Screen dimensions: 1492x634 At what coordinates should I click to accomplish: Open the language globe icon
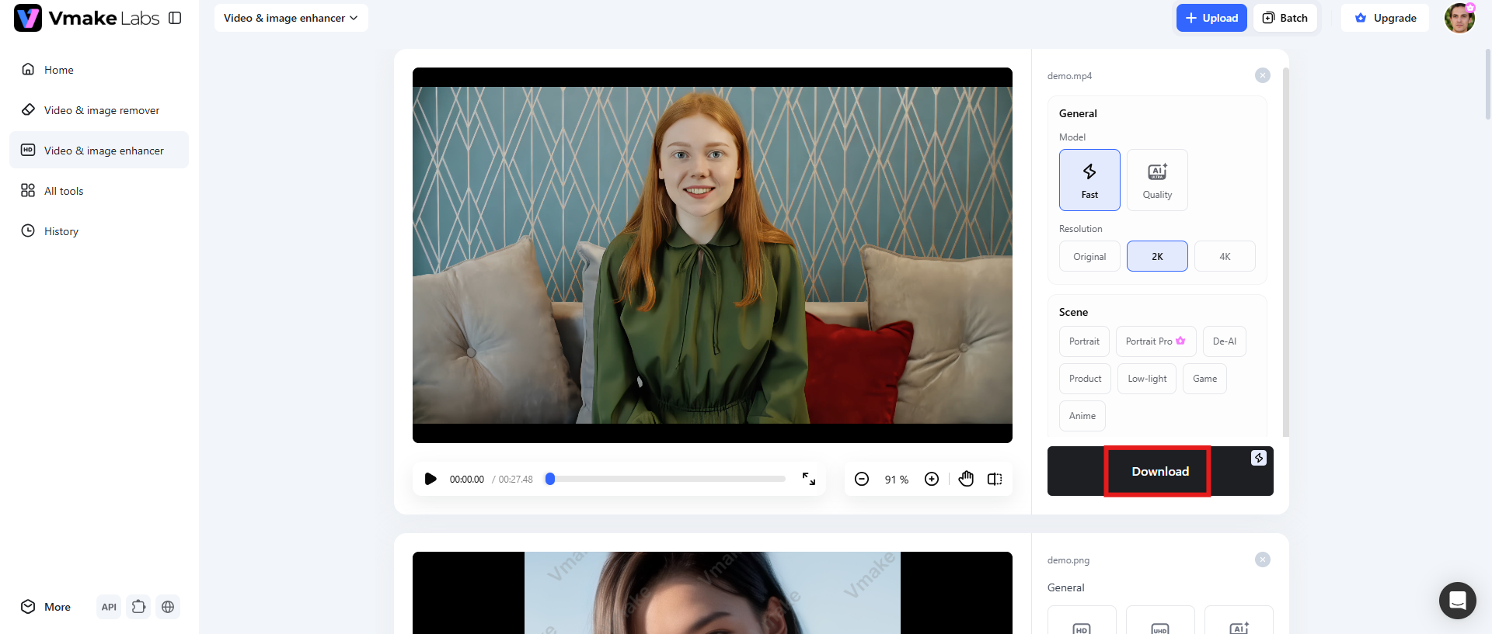click(168, 607)
